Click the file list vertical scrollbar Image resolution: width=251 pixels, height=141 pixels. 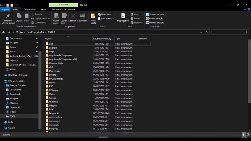pyautogui.click(x=249, y=71)
